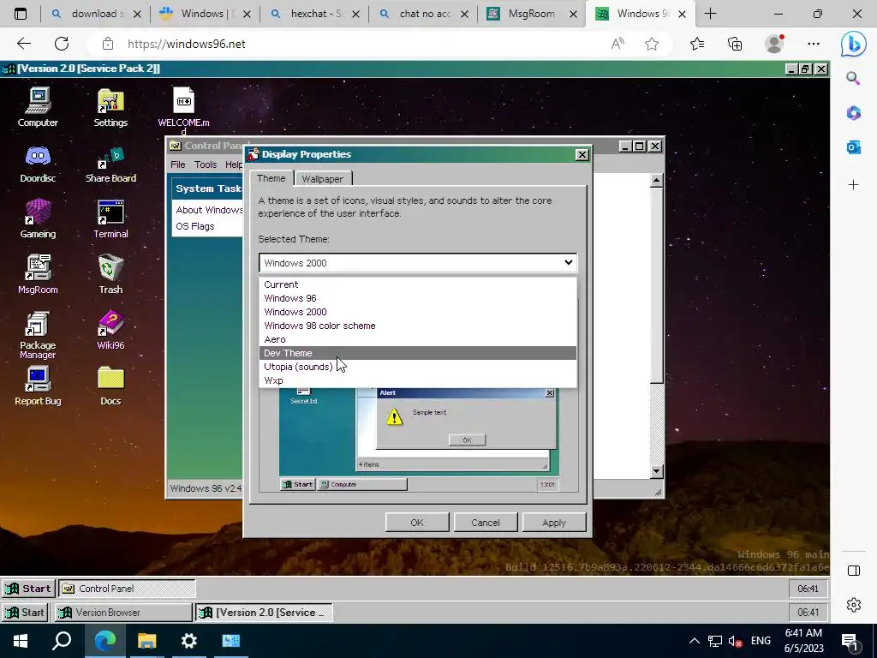The image size is (877, 658).
Task: Switch to the MsgRoom browser tab
Action: coord(529,14)
